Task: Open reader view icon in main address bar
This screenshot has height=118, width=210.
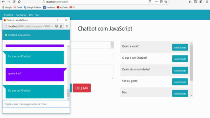Action: (x=150, y=2)
